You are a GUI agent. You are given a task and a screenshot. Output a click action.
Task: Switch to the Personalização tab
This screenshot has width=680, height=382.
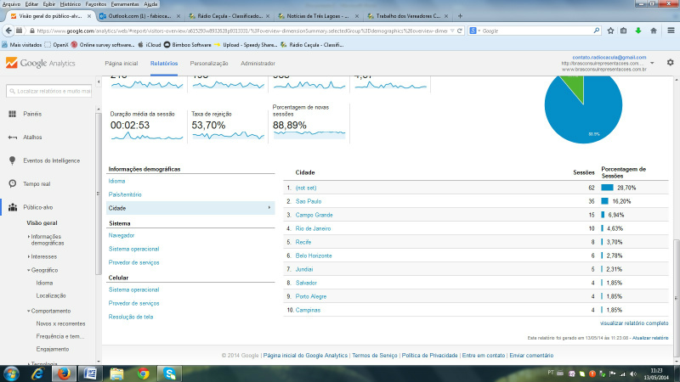click(x=208, y=63)
